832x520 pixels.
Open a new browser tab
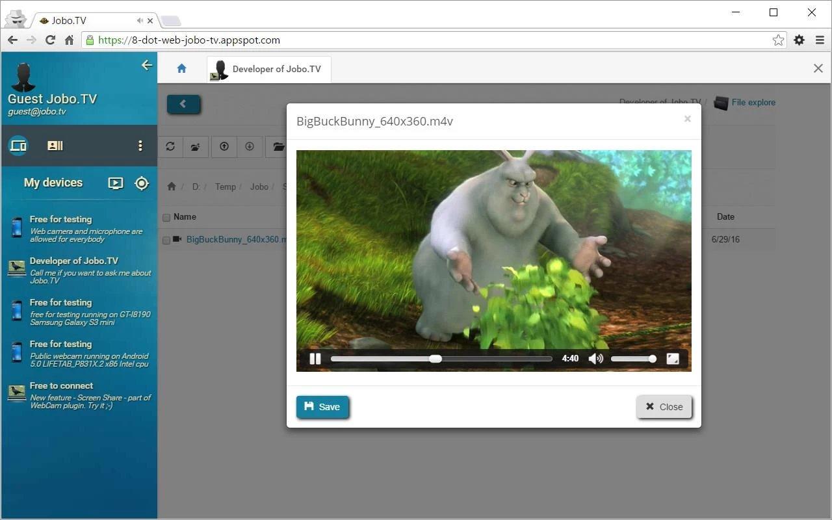pyautogui.click(x=170, y=21)
